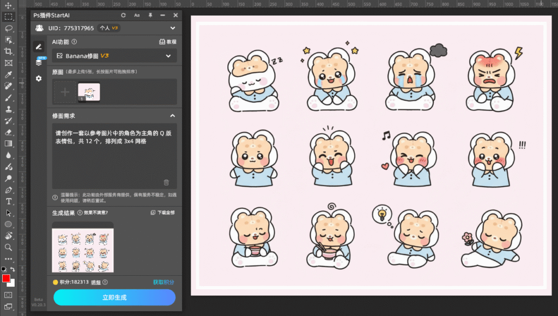
Task: Open the 教程 tutorial guide
Action: coord(168,42)
